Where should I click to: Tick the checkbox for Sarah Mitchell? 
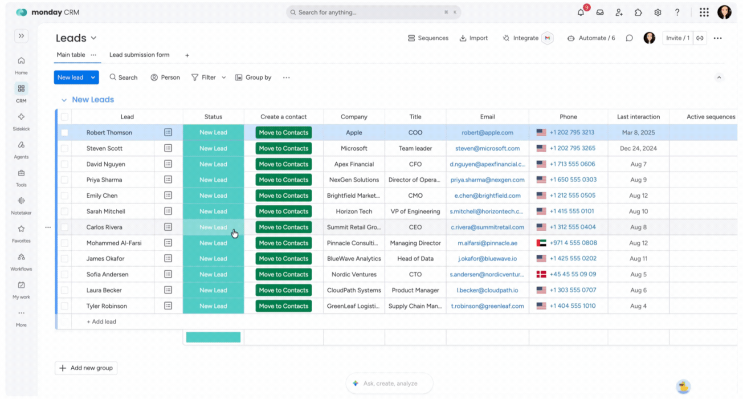[x=65, y=212]
